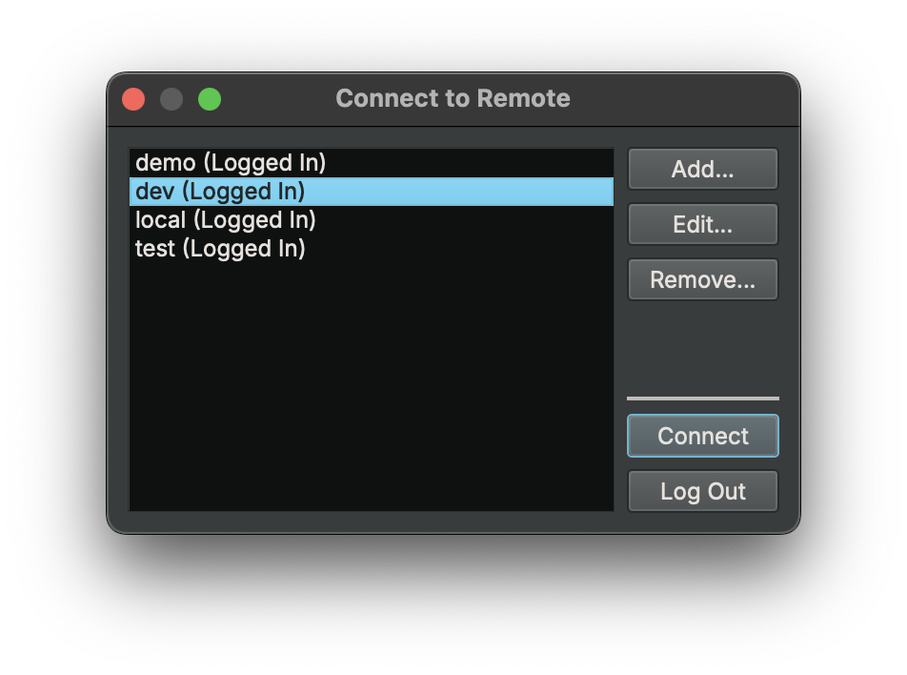Click the Add button near the top right
Image resolution: width=907 pixels, height=675 pixels.
point(702,169)
